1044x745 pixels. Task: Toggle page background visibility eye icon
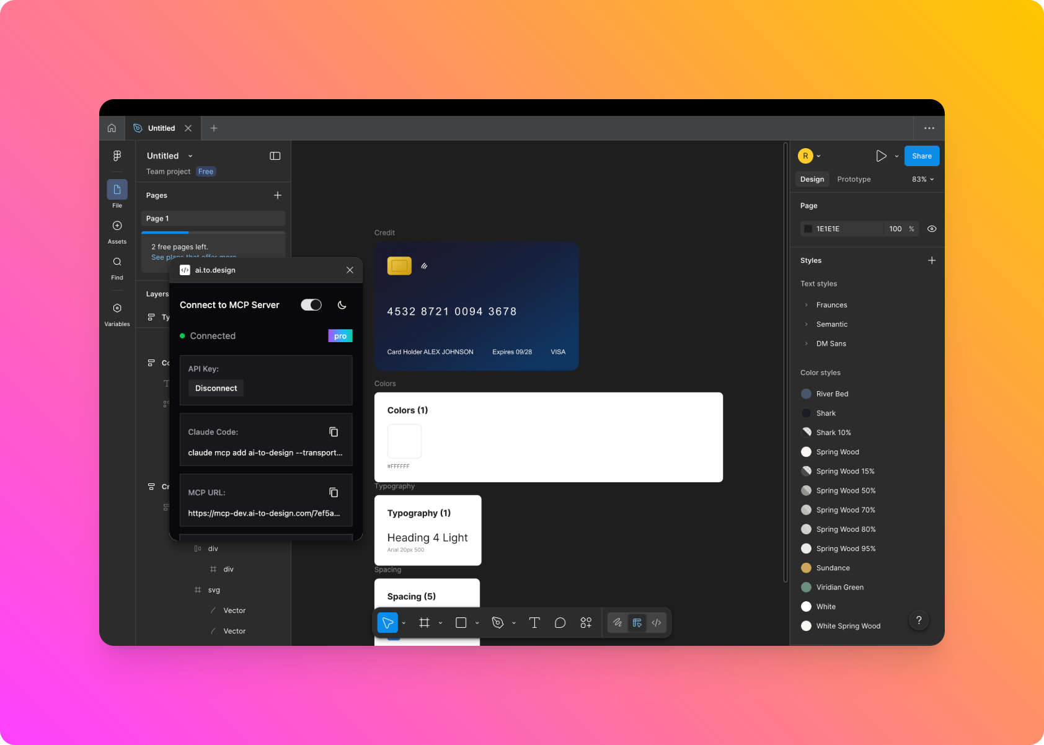(932, 229)
